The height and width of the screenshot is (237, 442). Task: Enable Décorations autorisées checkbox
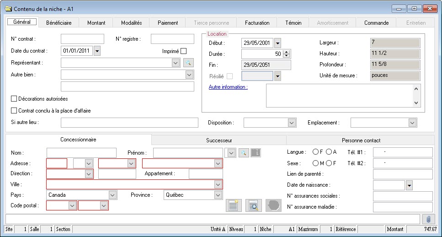[x=14, y=98]
